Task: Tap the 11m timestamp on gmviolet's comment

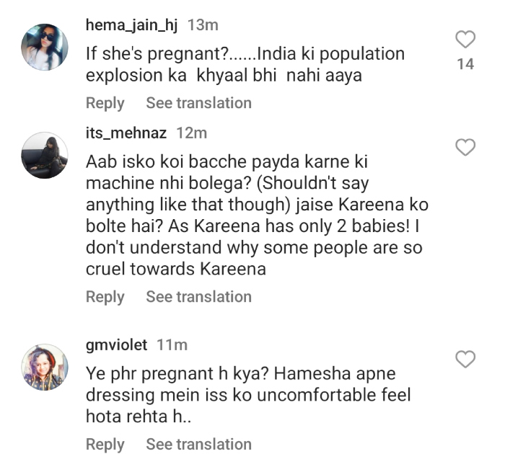Action: 172,345
